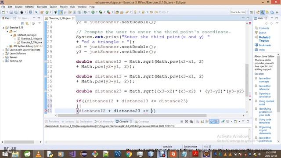The width and height of the screenshot is (281, 158).
Task: Open the Navigate menu
Action: [x=42, y=7]
